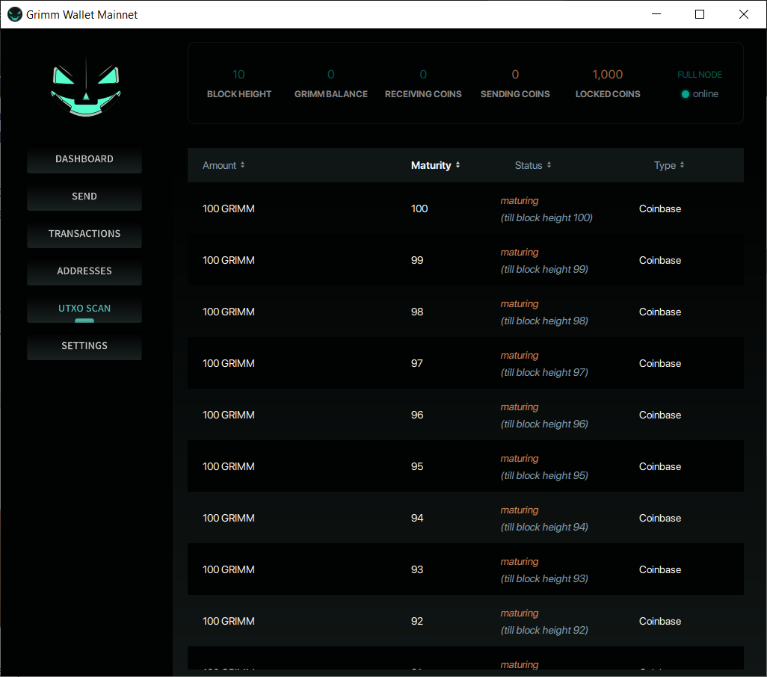Click maturity value 96
Screen dimensions: 767x677
pos(417,415)
